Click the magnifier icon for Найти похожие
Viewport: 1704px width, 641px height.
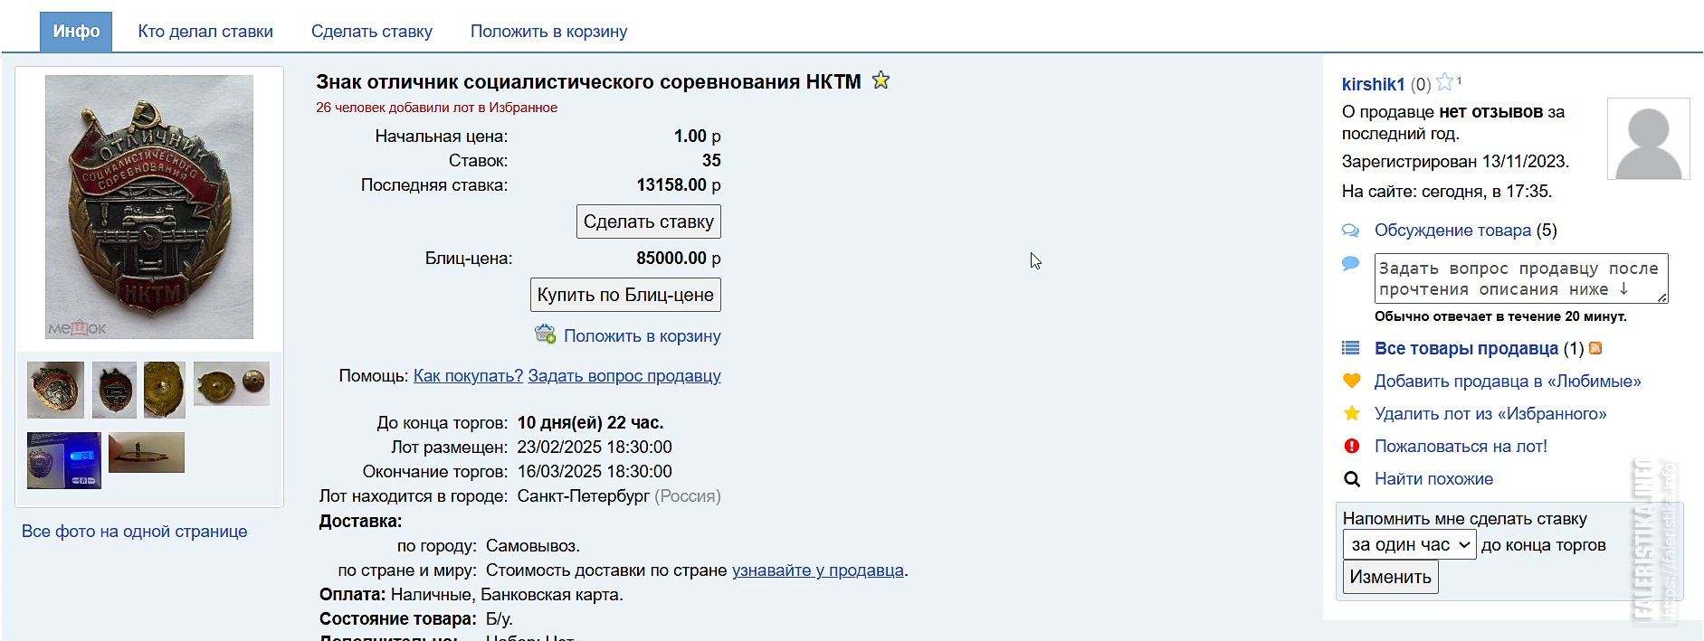tap(1352, 479)
